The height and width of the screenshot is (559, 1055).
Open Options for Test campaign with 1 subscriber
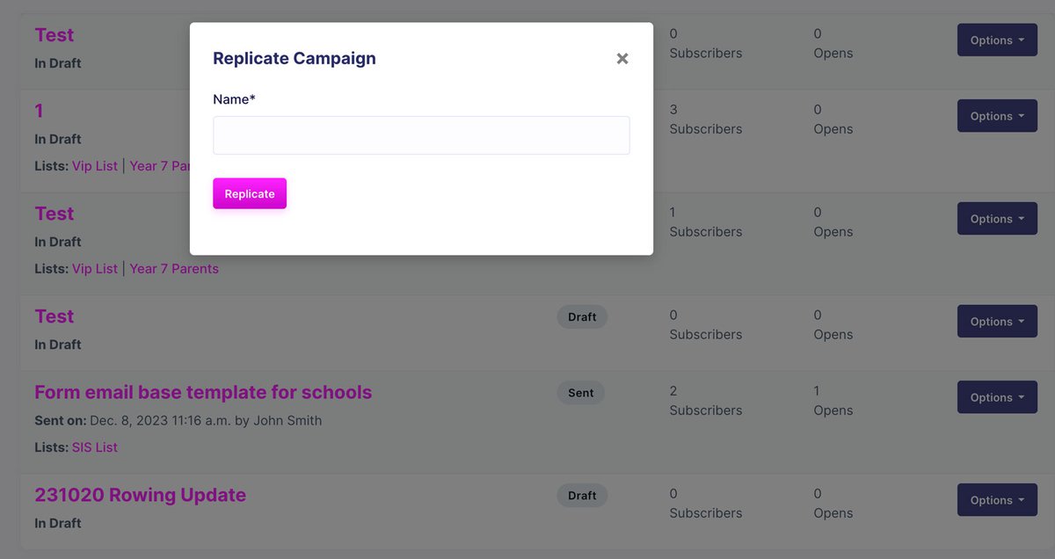[x=997, y=219]
